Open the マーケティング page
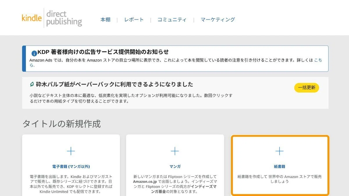 (218, 20)
